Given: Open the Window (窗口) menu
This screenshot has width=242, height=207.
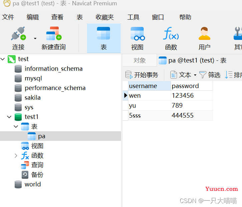Looking at the screenshot, I should (158, 17).
